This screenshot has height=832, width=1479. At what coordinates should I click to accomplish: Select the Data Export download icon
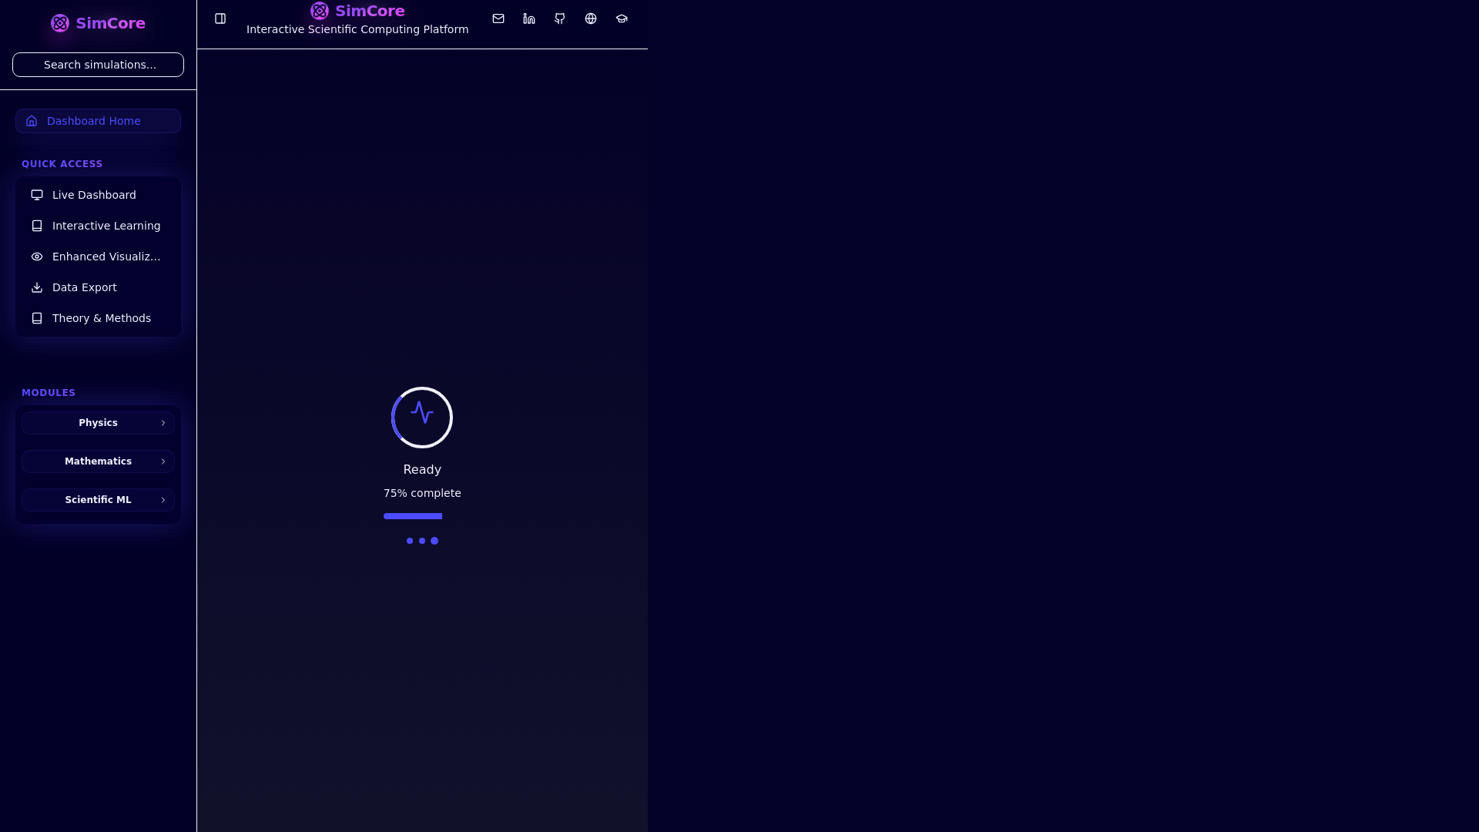tap(37, 287)
